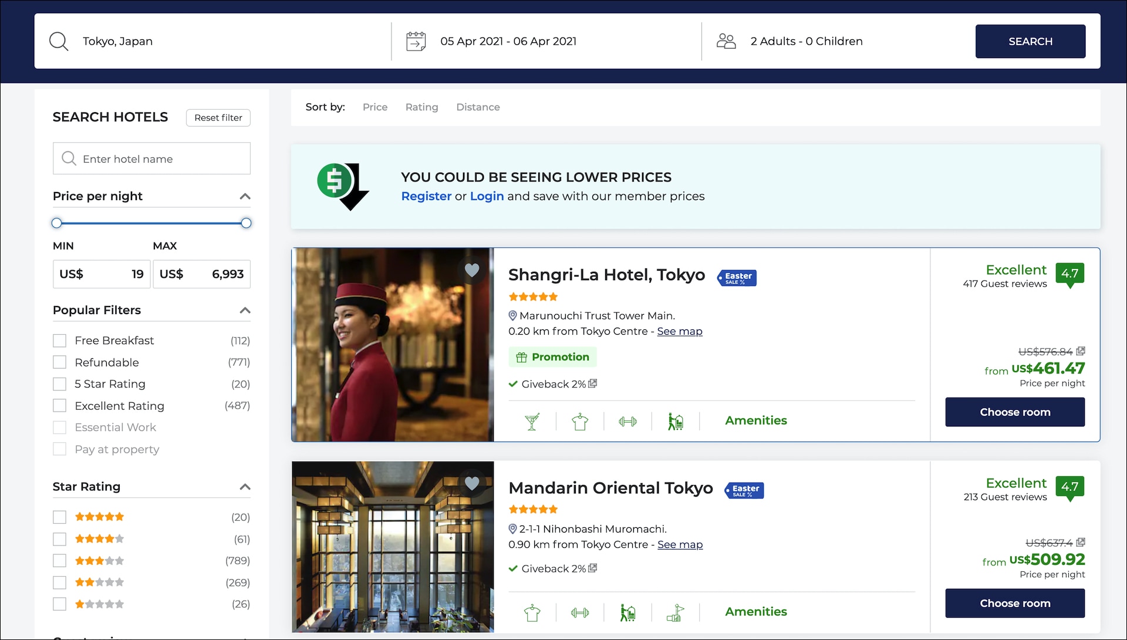The height and width of the screenshot is (640, 1127).
Task: Click Shangri-La bar cocktail amenity icon
Action: 532,422
